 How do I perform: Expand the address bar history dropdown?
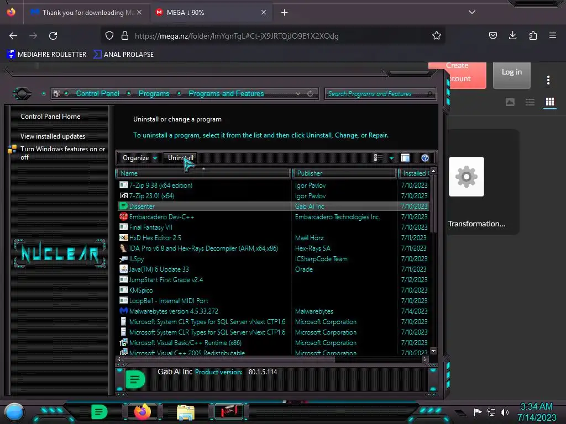pos(298,94)
